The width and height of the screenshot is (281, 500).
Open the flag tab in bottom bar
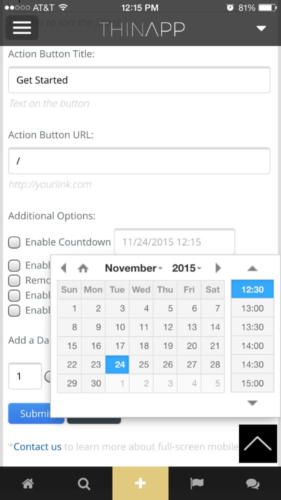point(196,483)
